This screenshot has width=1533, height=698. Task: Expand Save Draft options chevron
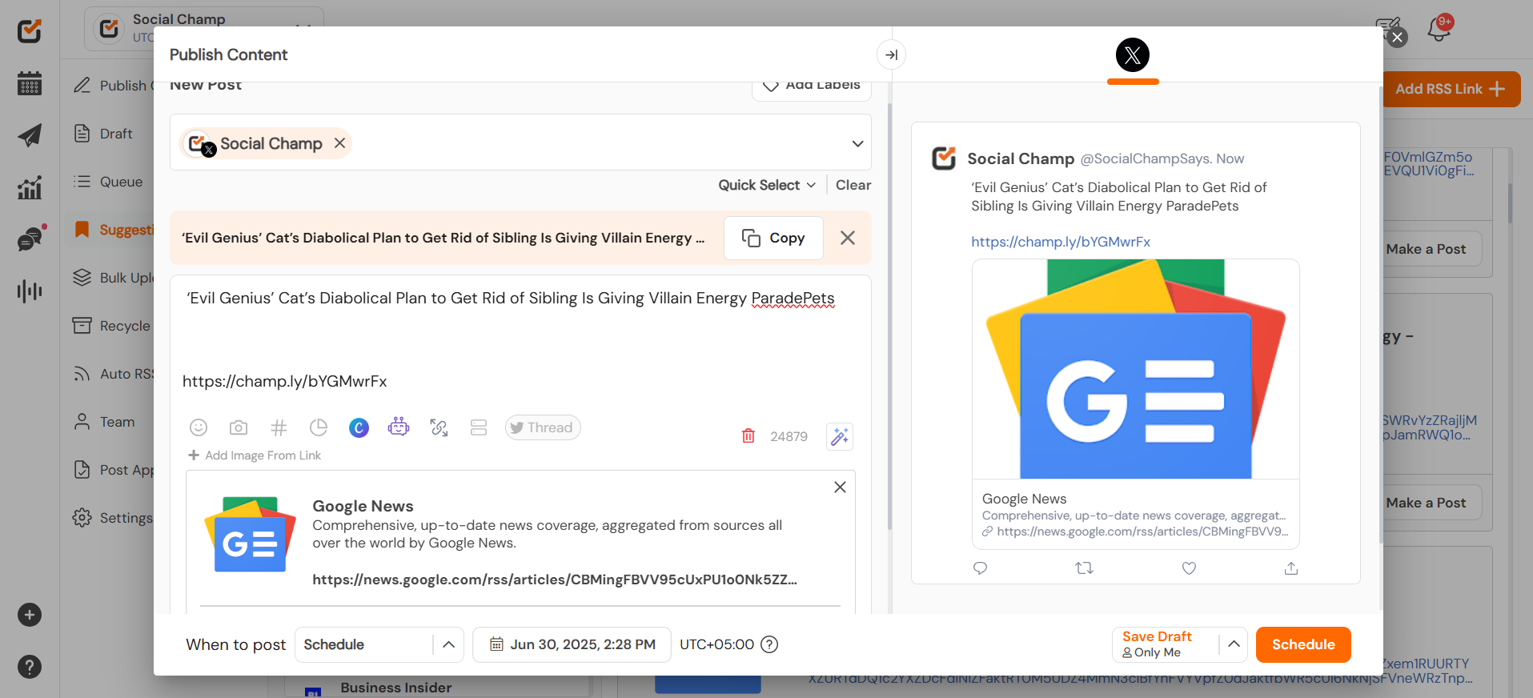click(1234, 644)
